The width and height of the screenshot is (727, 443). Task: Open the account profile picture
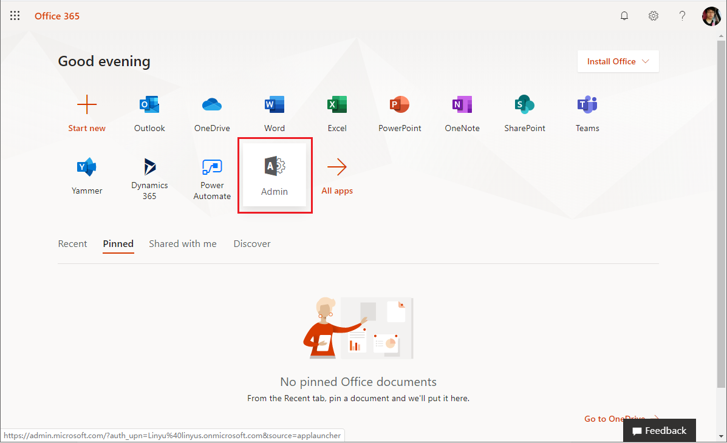711,16
